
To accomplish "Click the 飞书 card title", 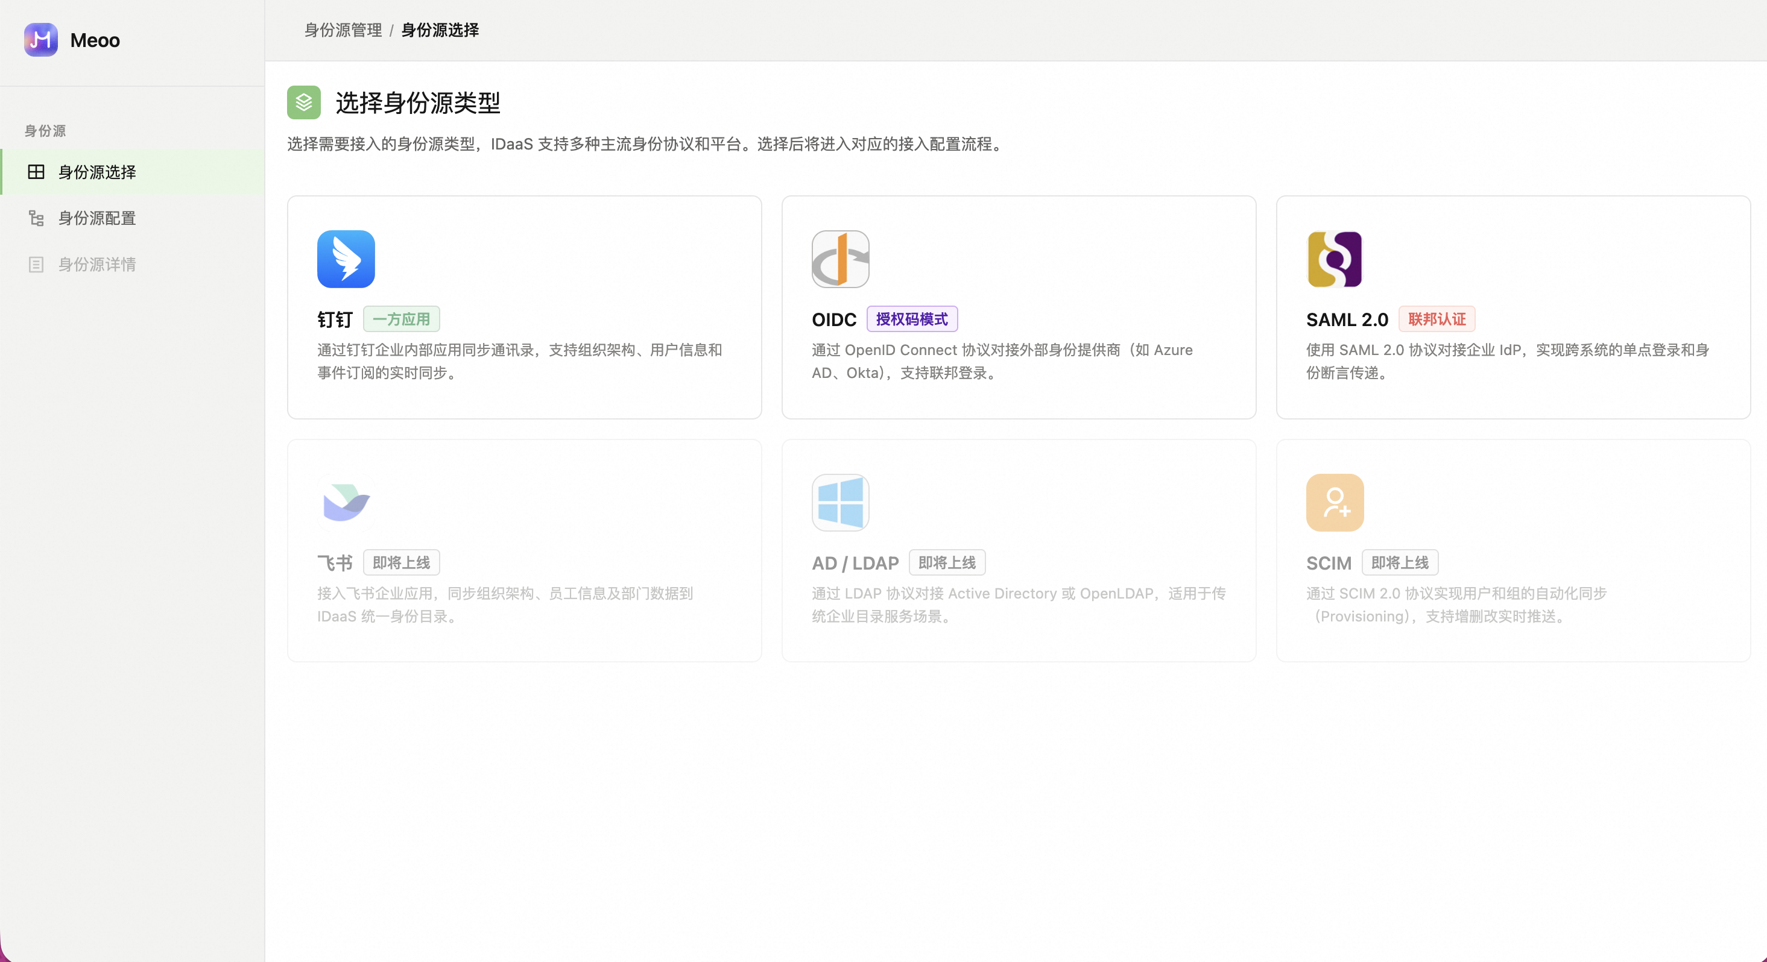I will (x=335, y=563).
